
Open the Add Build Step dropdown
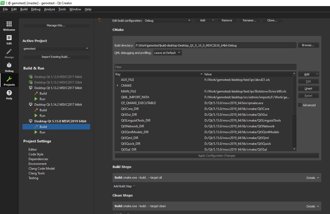coord(124,186)
